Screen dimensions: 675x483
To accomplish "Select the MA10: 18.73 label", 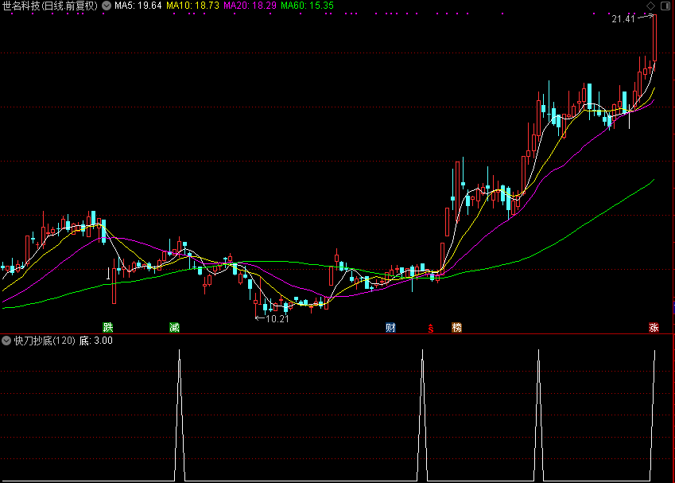I will click(192, 6).
